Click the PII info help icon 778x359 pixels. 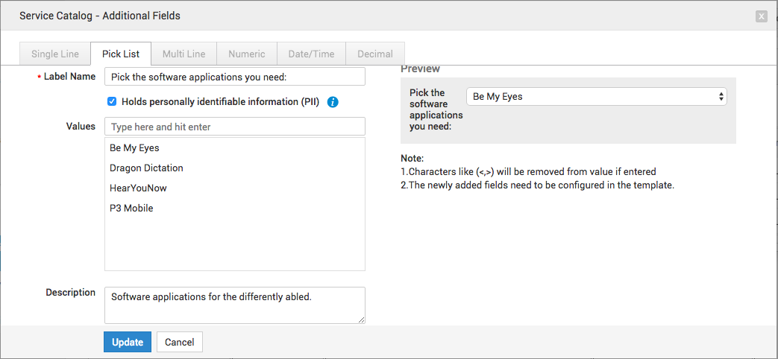pos(333,102)
